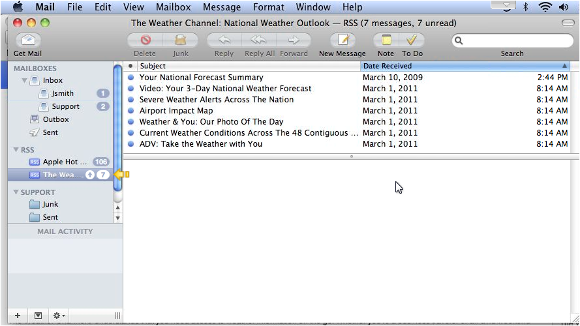This screenshot has height=326, width=580.
Task: Compose with New Message icon
Action: [342, 40]
